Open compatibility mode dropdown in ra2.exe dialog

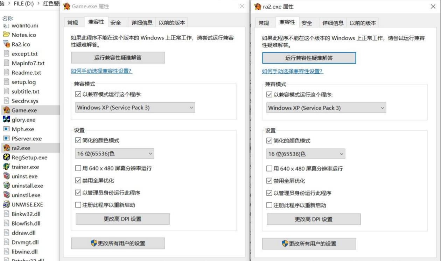326,108
